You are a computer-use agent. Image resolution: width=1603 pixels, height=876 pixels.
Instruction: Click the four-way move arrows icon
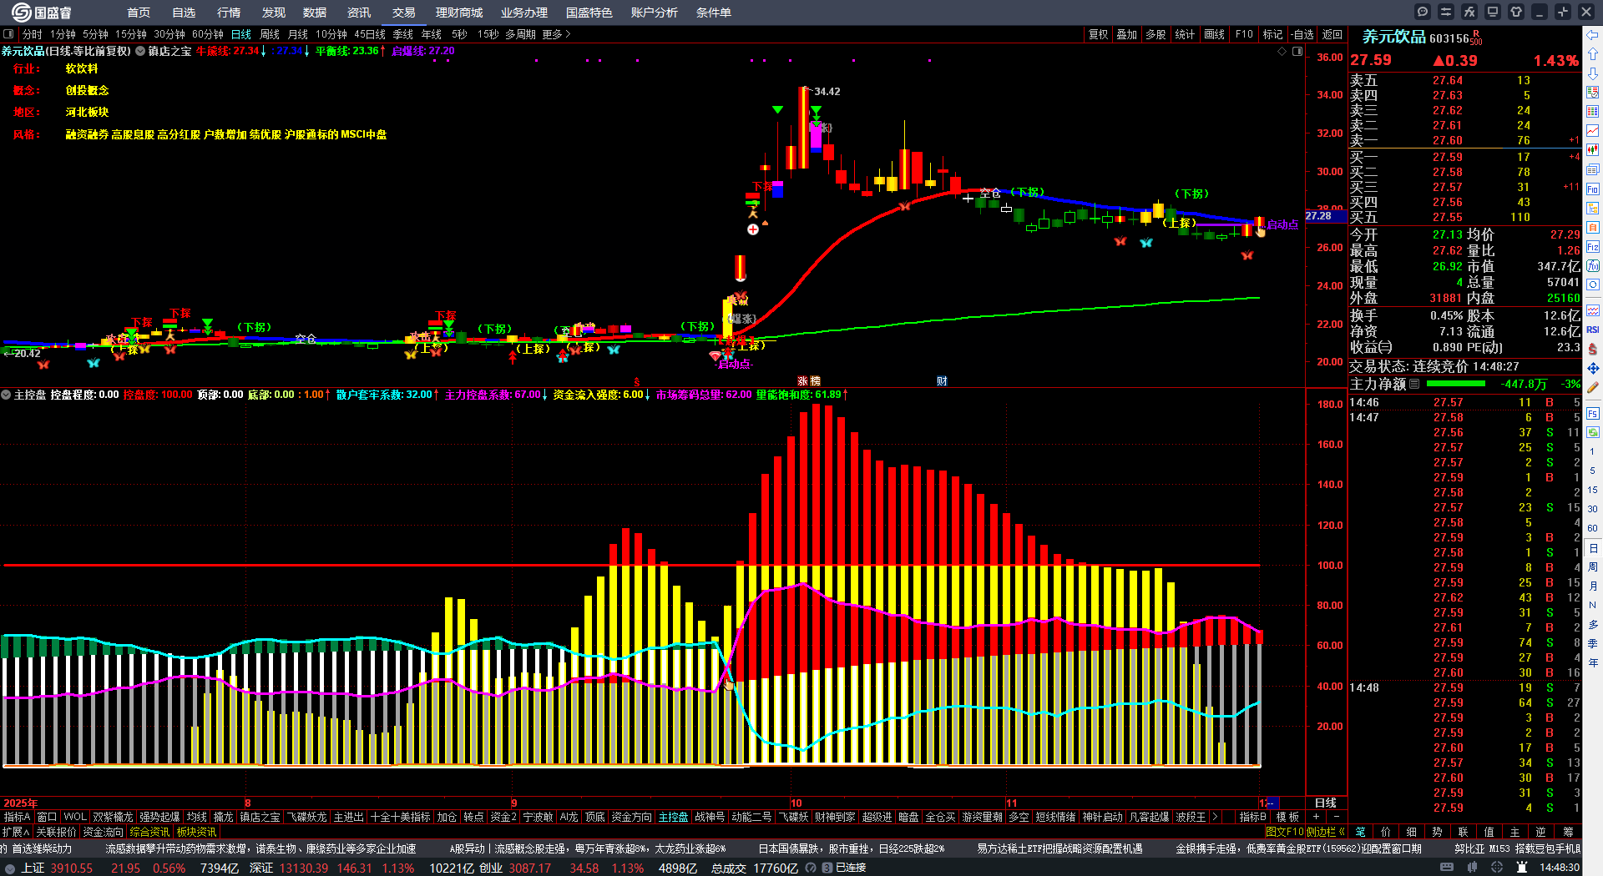pos(1593,368)
